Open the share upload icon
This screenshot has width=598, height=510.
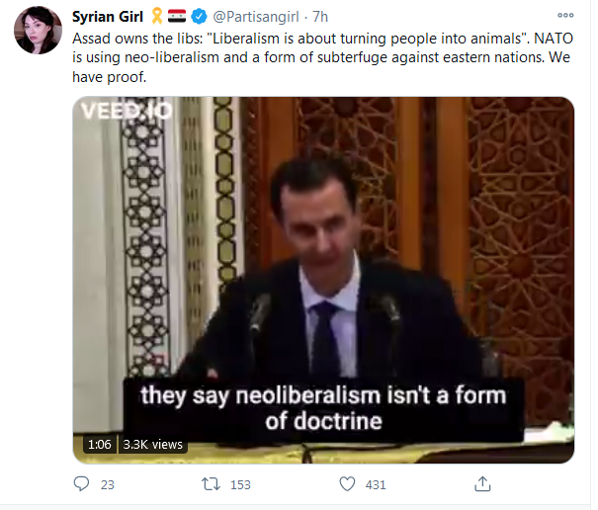pos(482,483)
